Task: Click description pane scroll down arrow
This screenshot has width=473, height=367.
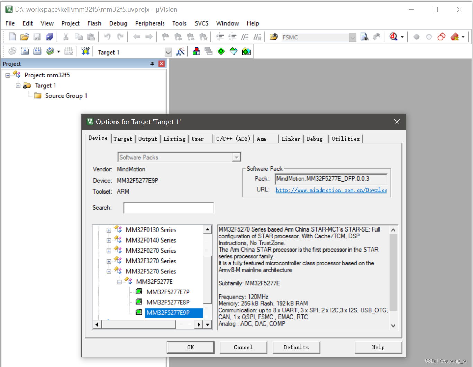Action: [393, 326]
